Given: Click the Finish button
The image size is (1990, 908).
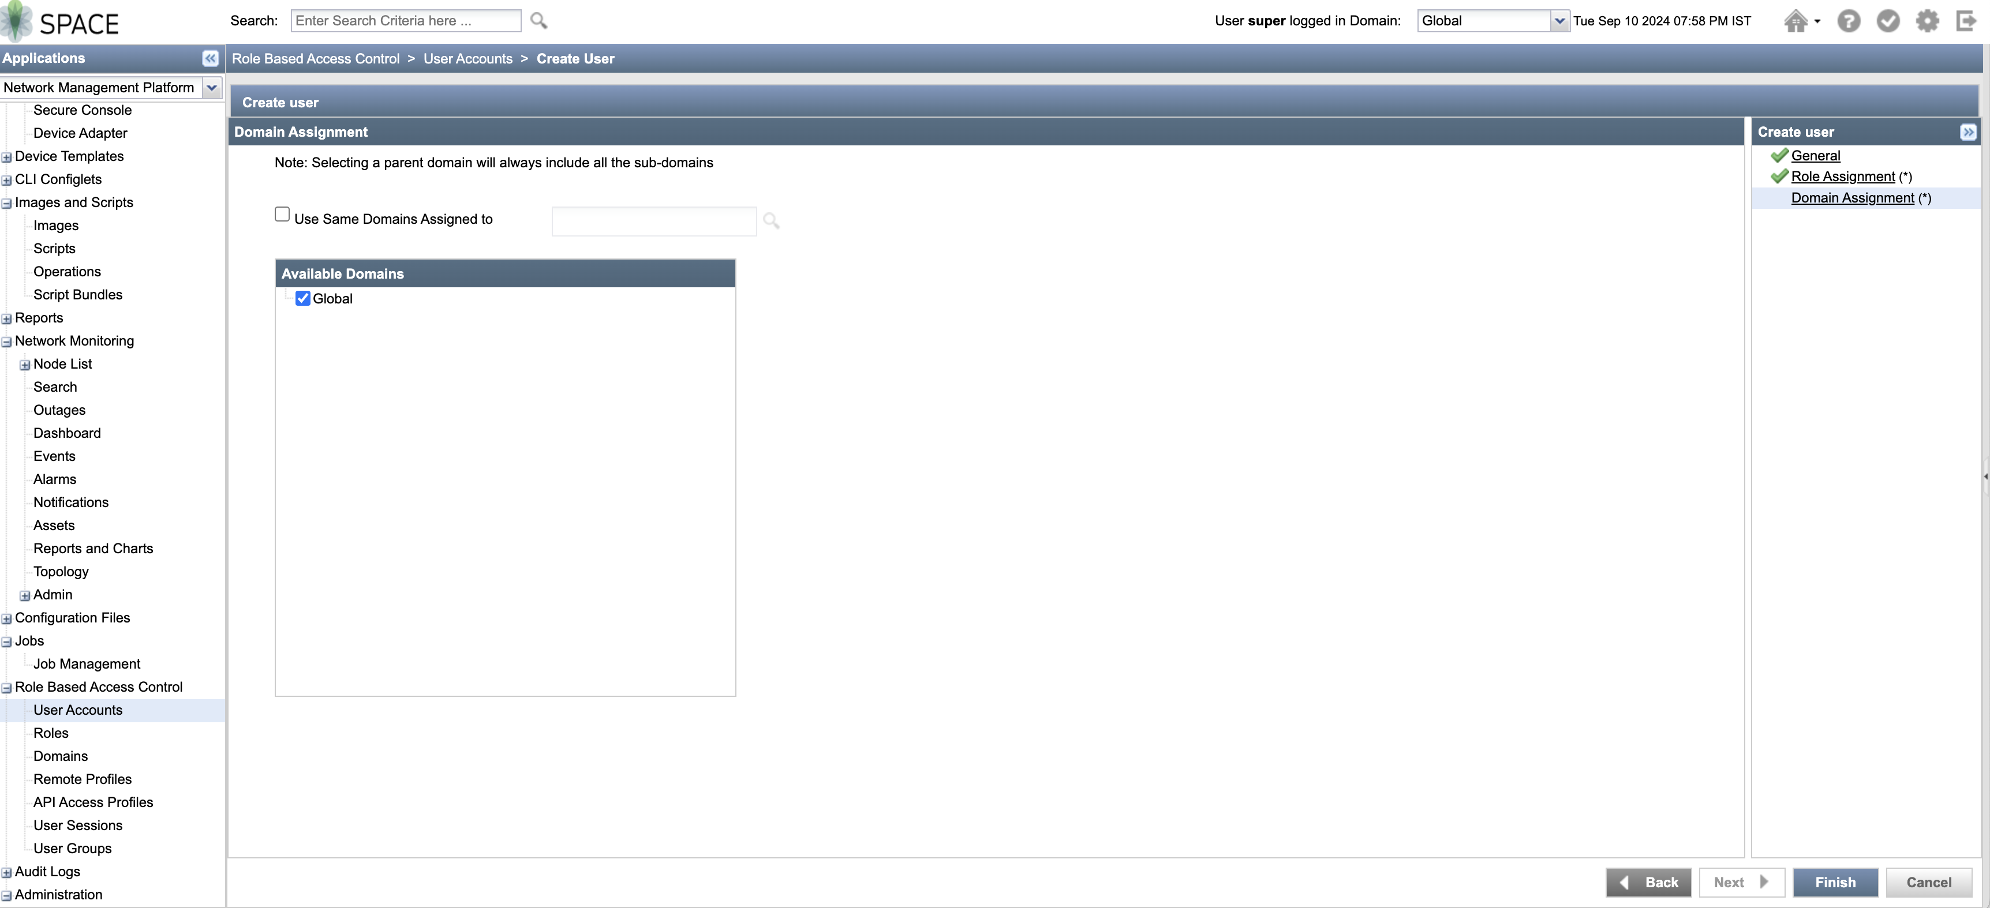Looking at the screenshot, I should (x=1835, y=883).
